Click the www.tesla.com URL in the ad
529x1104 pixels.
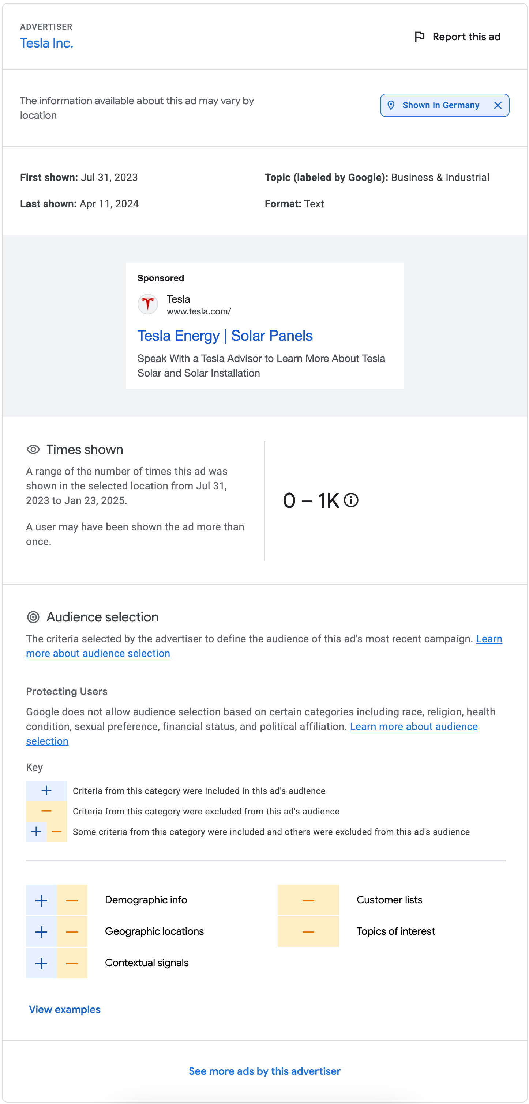tap(199, 311)
